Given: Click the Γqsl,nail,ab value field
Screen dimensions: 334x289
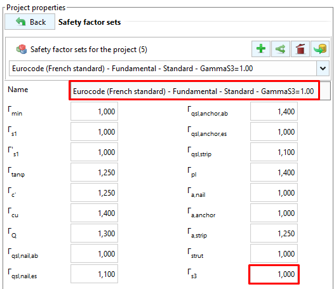Looking at the screenshot, I should (94, 253).
